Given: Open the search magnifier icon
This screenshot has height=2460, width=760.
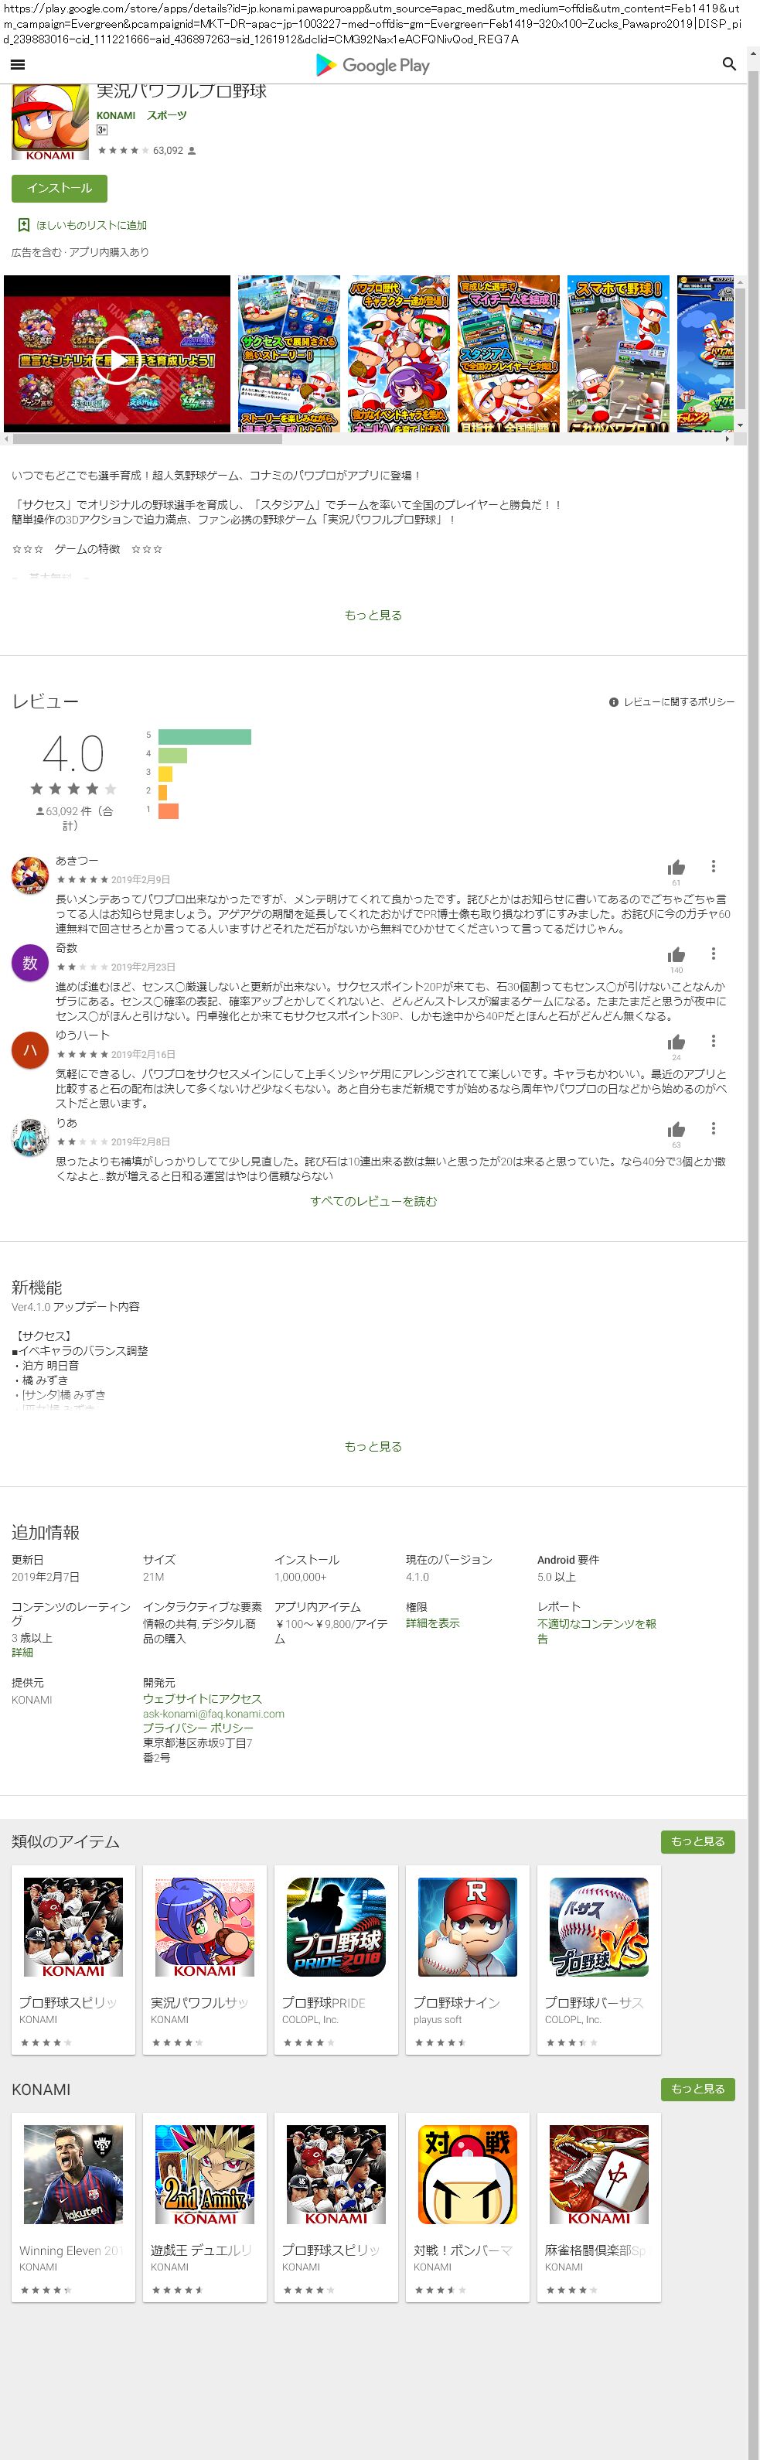Looking at the screenshot, I should pyautogui.click(x=728, y=64).
